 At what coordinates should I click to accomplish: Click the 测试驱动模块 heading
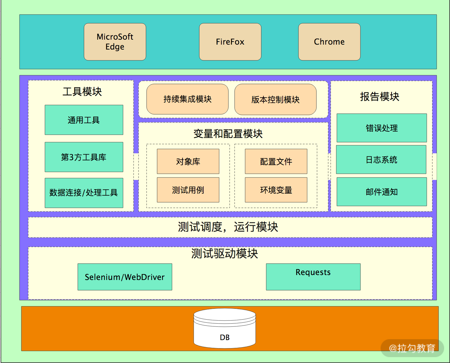[x=225, y=254]
